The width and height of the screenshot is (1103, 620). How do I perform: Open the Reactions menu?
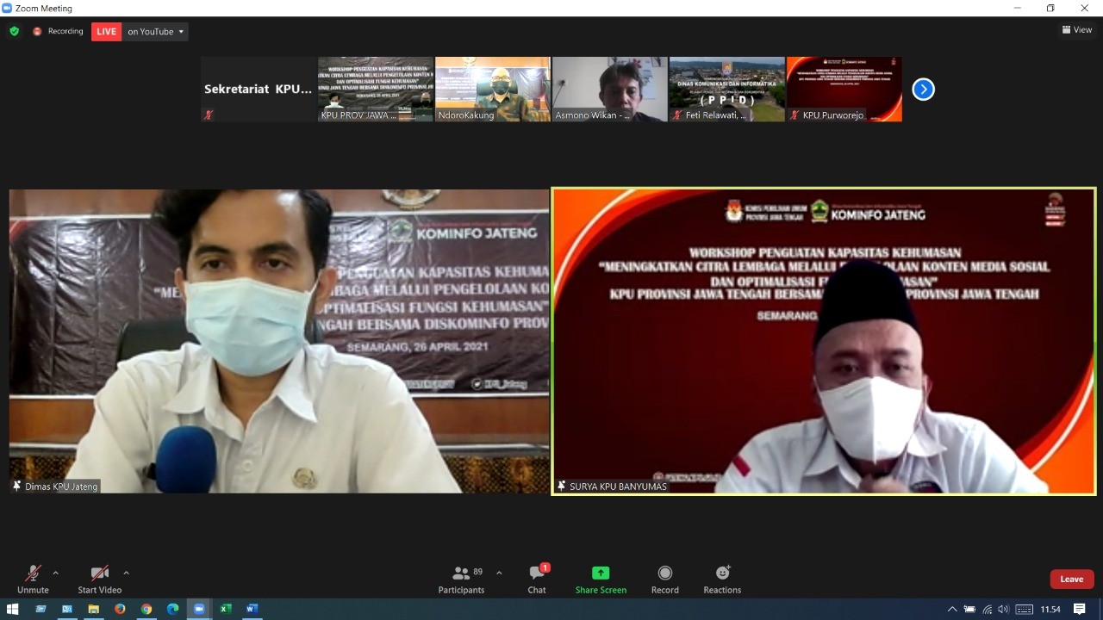[x=722, y=573]
